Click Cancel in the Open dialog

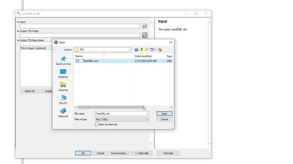point(164,119)
